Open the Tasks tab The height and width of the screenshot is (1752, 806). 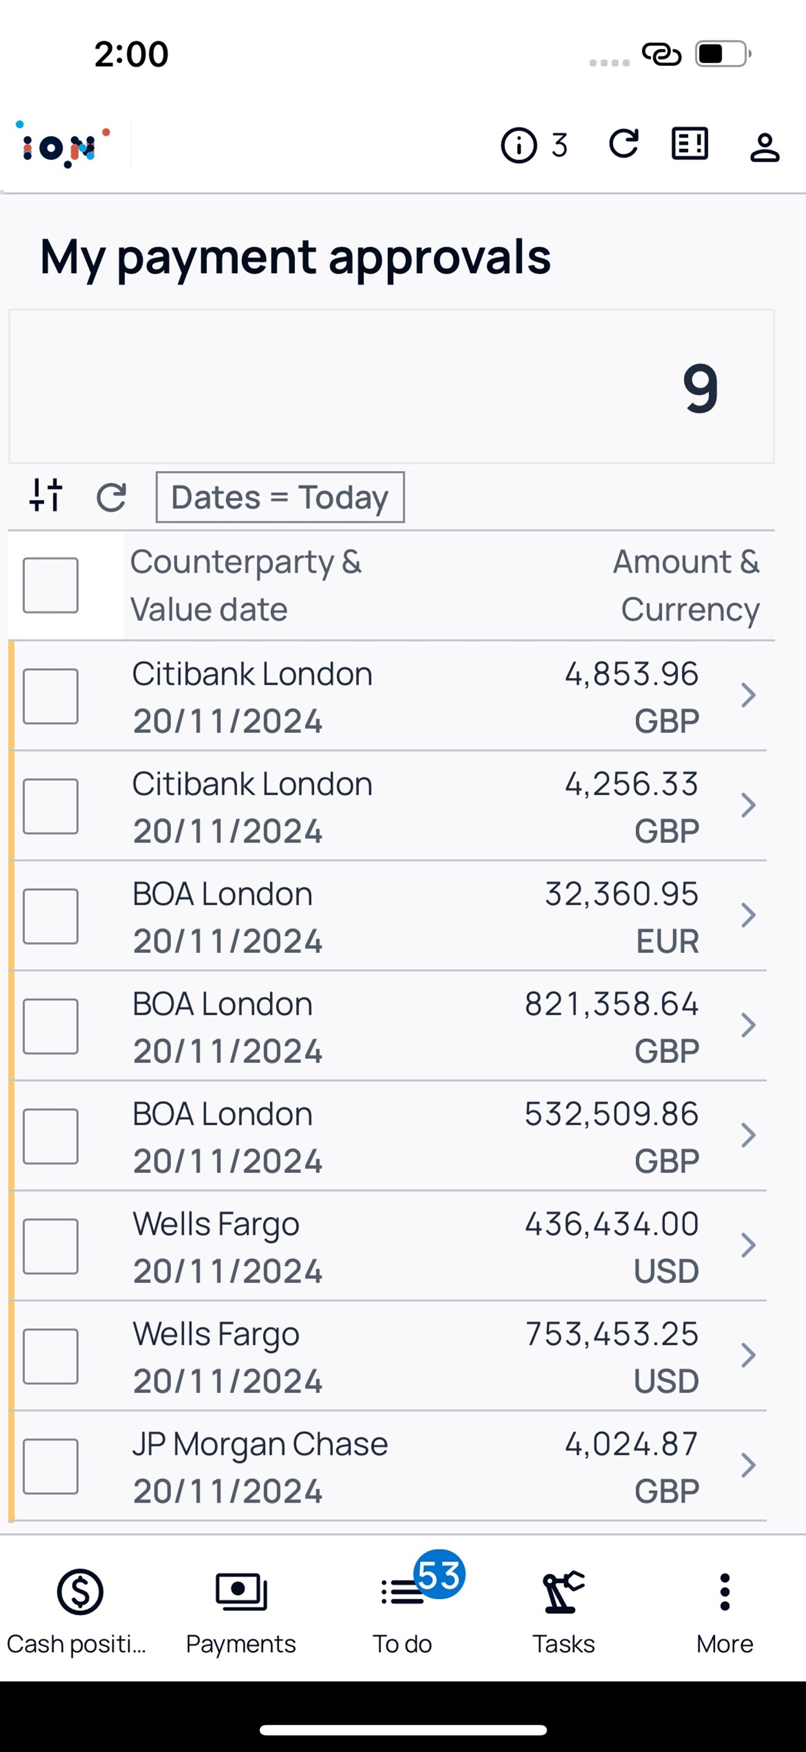point(564,1613)
